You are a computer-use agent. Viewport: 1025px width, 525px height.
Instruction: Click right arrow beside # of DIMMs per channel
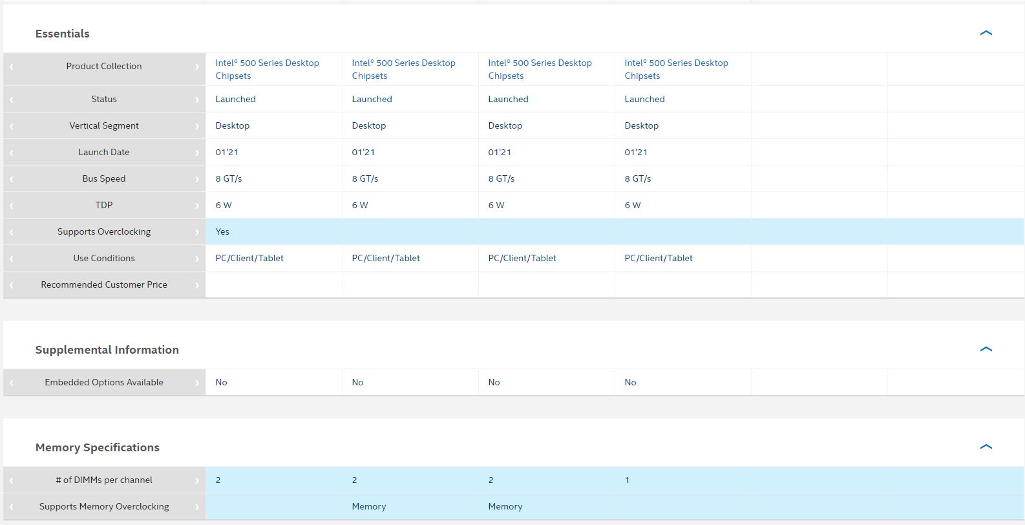197,480
